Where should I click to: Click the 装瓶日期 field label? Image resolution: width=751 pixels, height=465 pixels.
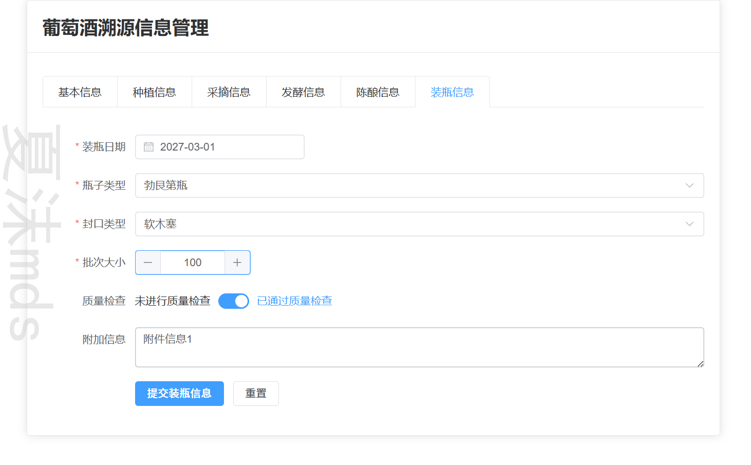click(104, 147)
